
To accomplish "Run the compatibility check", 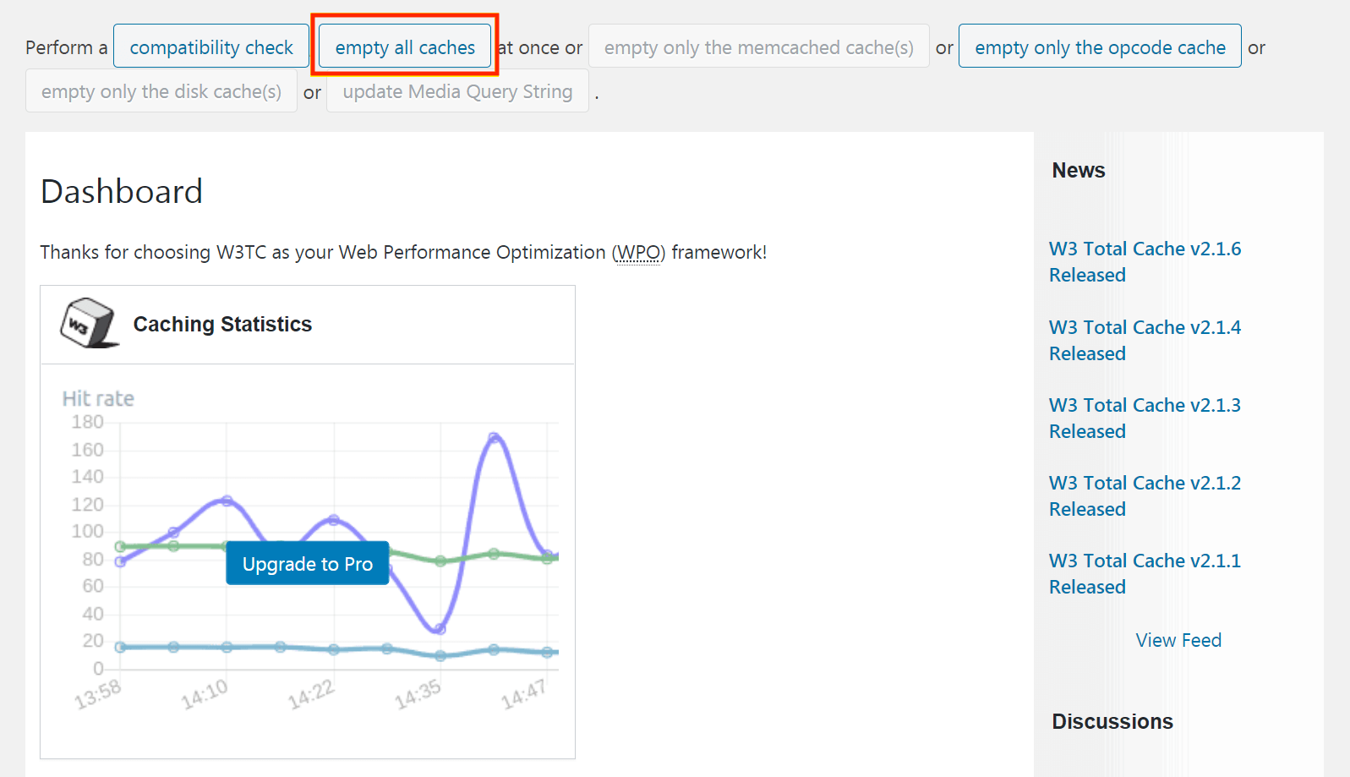I will tap(211, 47).
